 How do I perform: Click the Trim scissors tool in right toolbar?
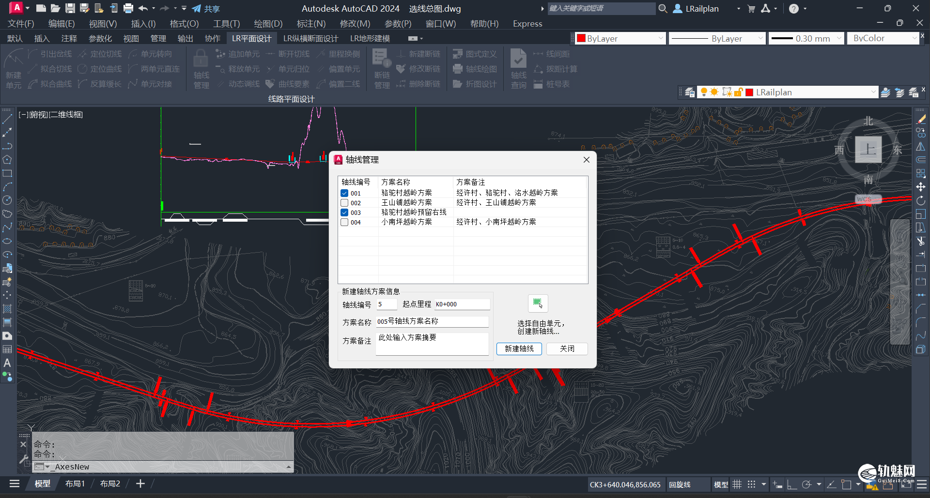(x=921, y=241)
